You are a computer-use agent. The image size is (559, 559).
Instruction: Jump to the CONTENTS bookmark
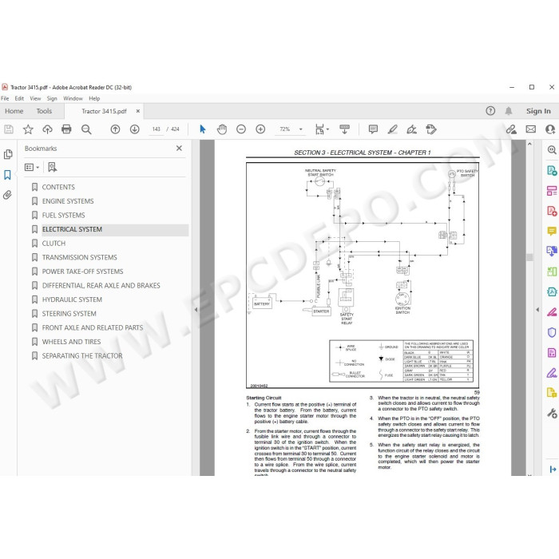58,187
